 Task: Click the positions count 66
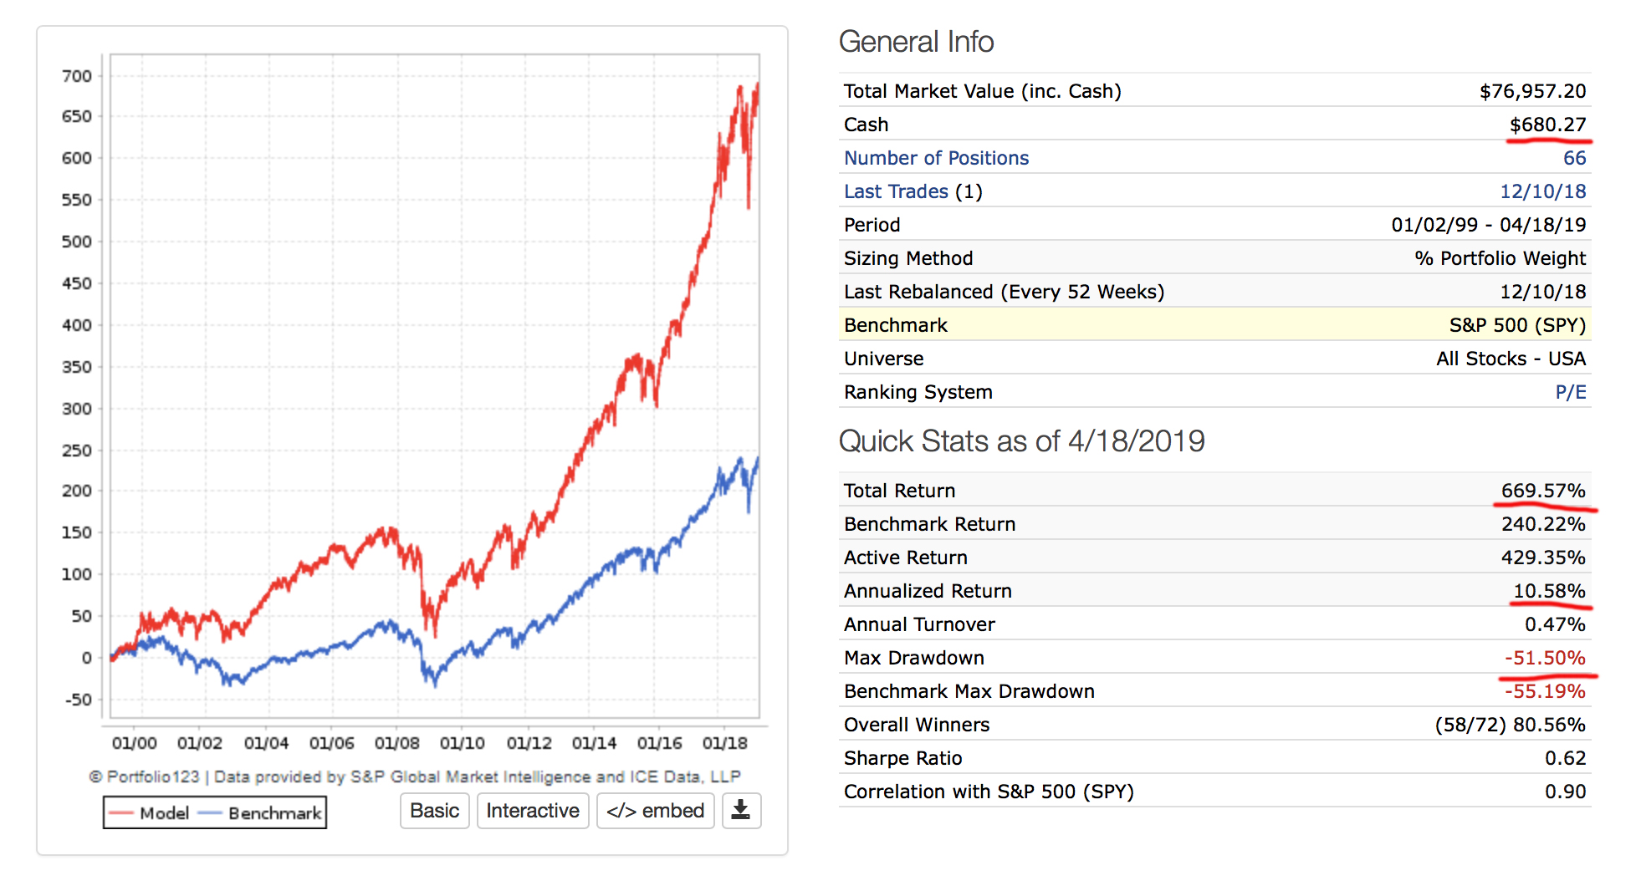coord(1574,158)
